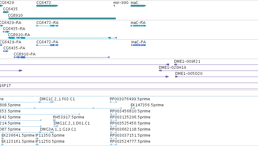Click RP003525456.5prime EST label
Viewport: 258px width, 146px height.
coord(130,123)
